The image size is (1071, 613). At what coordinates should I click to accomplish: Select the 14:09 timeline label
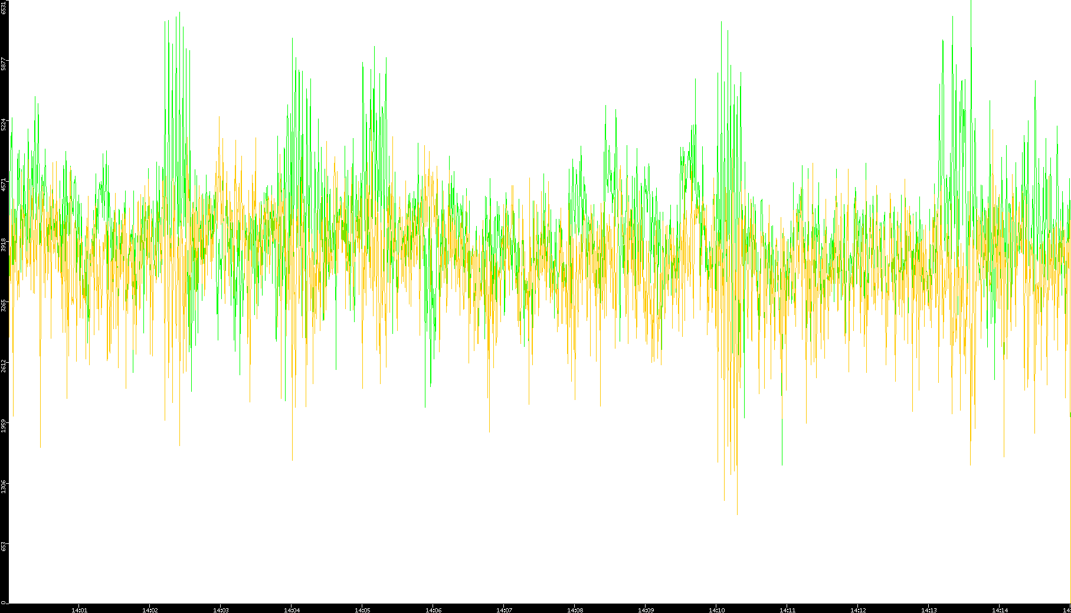tap(646, 610)
